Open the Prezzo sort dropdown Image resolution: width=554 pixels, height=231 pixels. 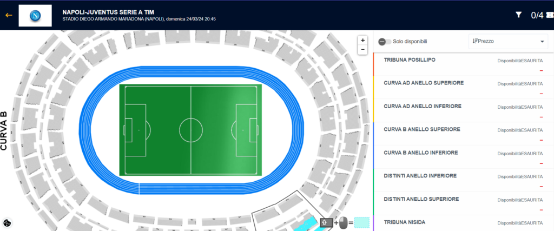tap(508, 41)
